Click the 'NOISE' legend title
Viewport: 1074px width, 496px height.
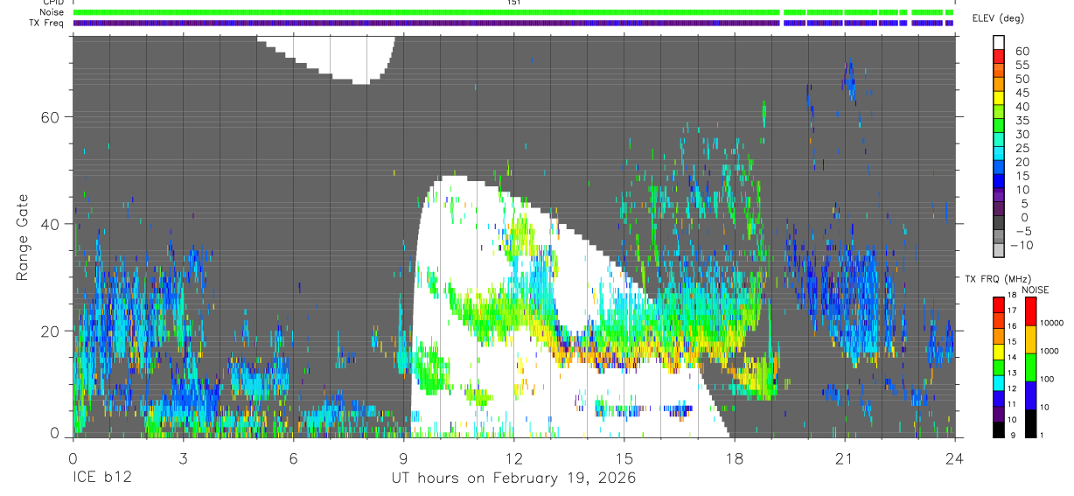pyautogui.click(x=1036, y=290)
